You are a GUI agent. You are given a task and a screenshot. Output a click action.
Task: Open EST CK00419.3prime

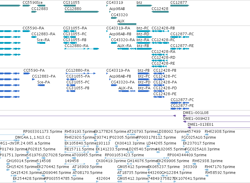(x=111, y=161)
